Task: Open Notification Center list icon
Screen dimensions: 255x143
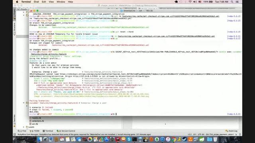Action: 237,2
